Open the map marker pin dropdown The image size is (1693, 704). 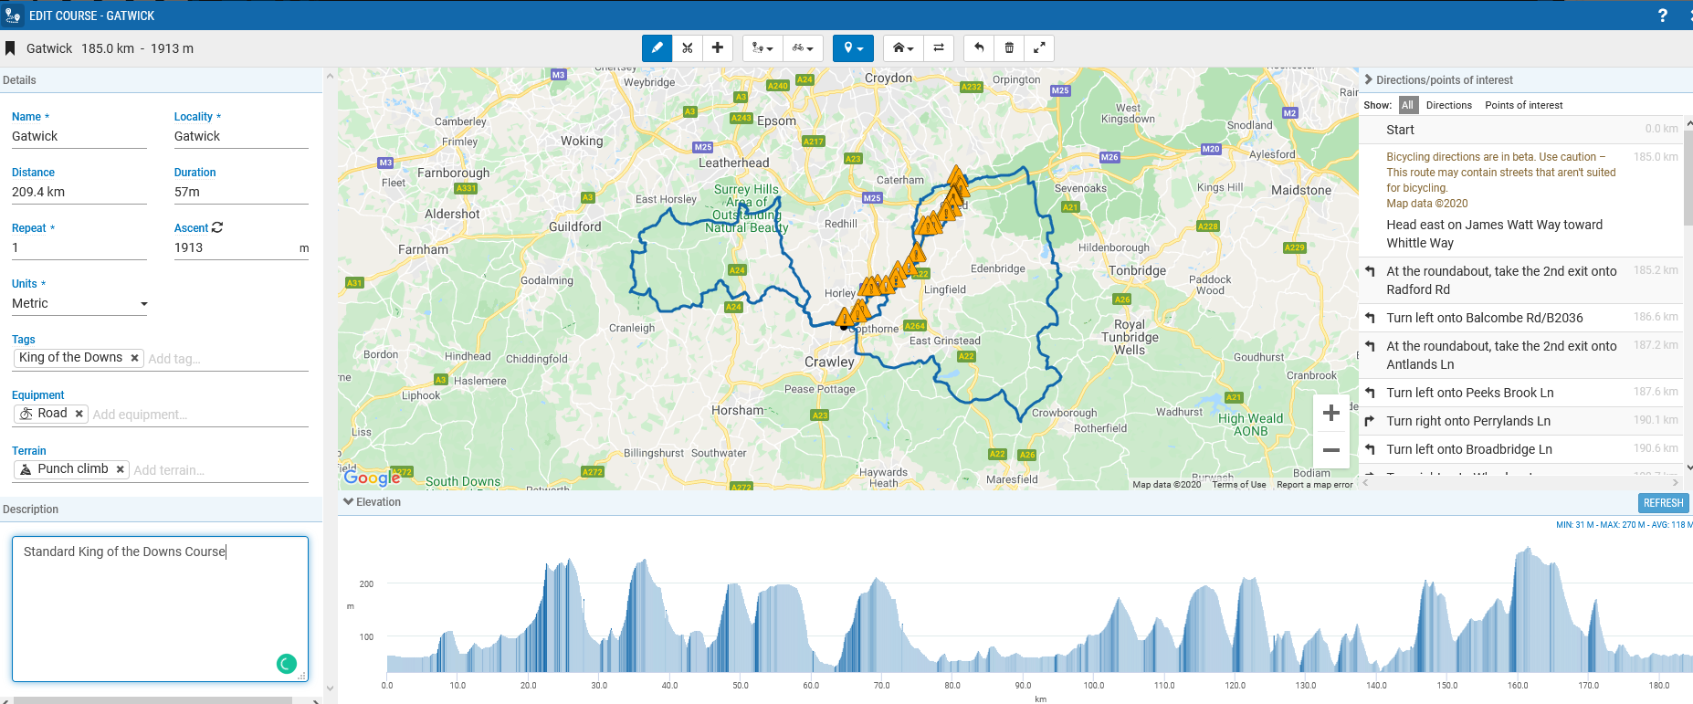click(x=853, y=48)
